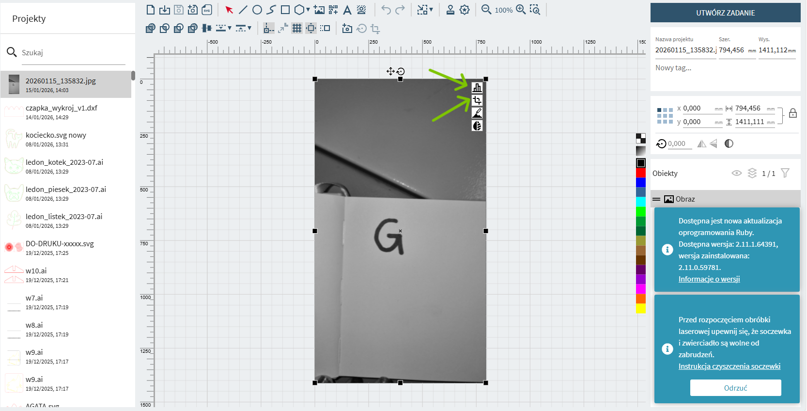Toggle objects visibility eye icon
Viewport: 807px width, 411px height.
(x=737, y=173)
